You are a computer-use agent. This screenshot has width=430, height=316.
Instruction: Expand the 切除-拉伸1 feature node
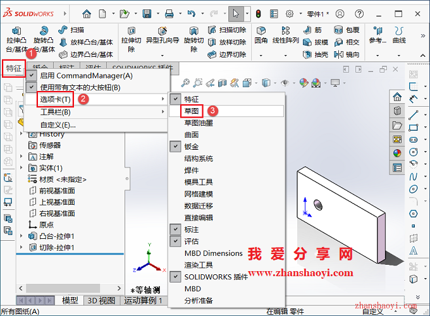pyautogui.click(x=21, y=247)
